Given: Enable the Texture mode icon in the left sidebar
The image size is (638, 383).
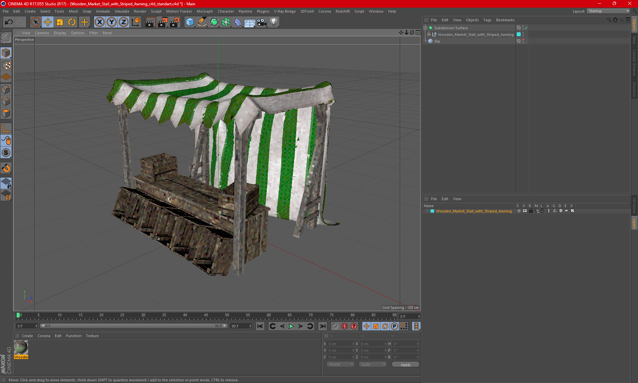Looking at the screenshot, I should click(6, 65).
